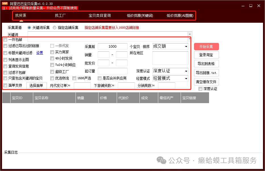Click the 最低坑产 column header
265x171 pixels.
(170, 98)
